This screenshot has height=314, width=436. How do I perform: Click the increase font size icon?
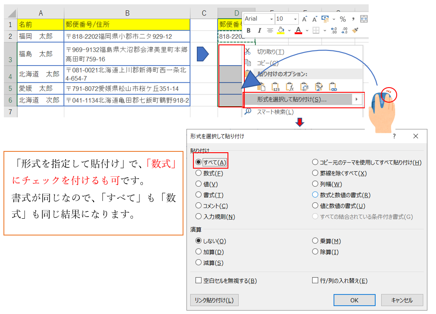pyautogui.click(x=305, y=19)
